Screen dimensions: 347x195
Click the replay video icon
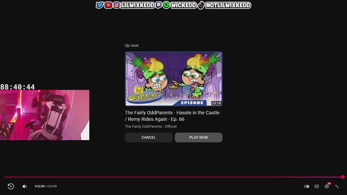[x=11, y=186]
